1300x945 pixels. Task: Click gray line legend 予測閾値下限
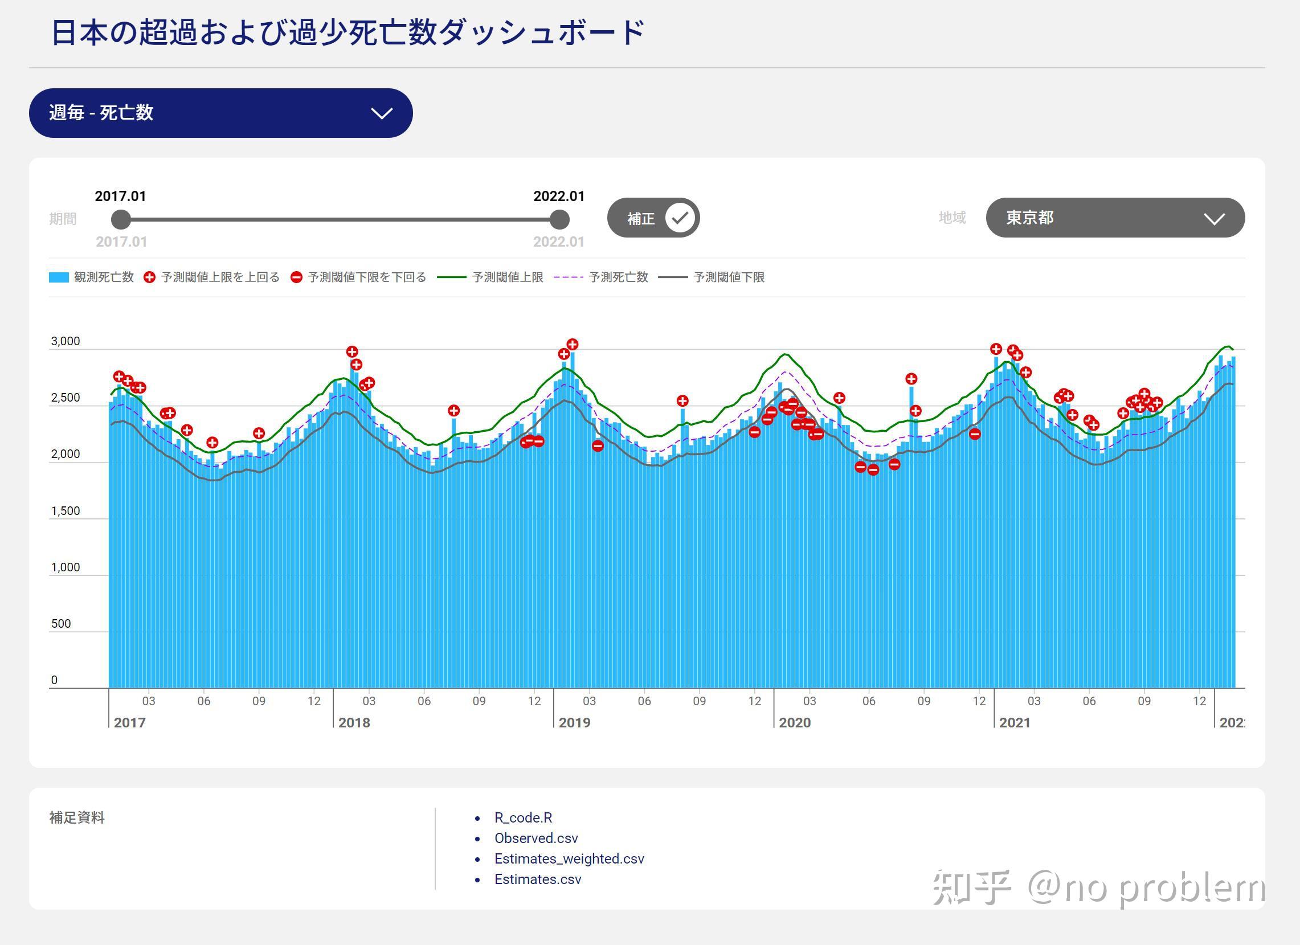pos(672,277)
